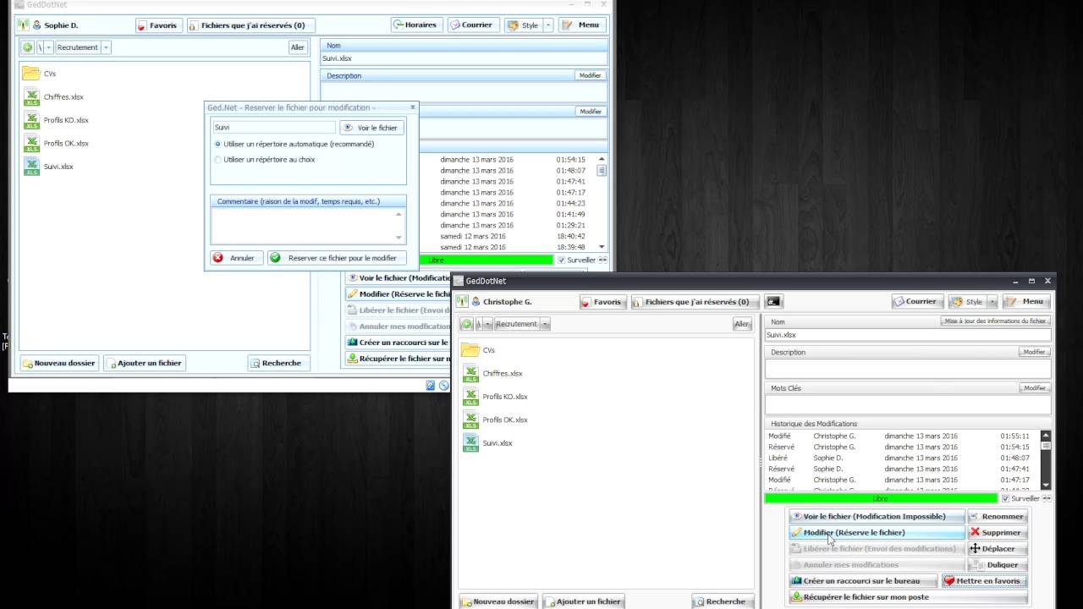Click Supprimer button with red X
The height and width of the screenshot is (609, 1083).
998,532
